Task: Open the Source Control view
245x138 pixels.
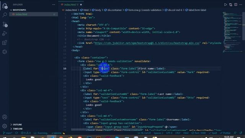Action: (x=5, y=24)
